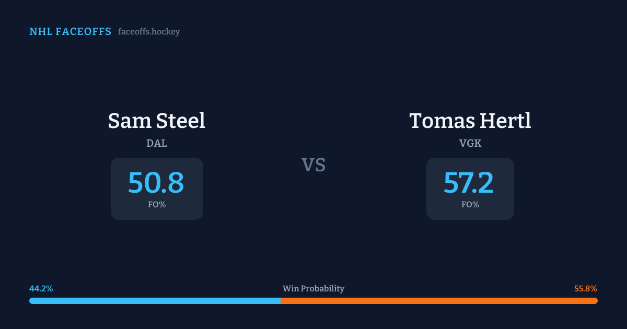
Task: Click the 57.2 faceoff percentage value
Action: pos(469,183)
